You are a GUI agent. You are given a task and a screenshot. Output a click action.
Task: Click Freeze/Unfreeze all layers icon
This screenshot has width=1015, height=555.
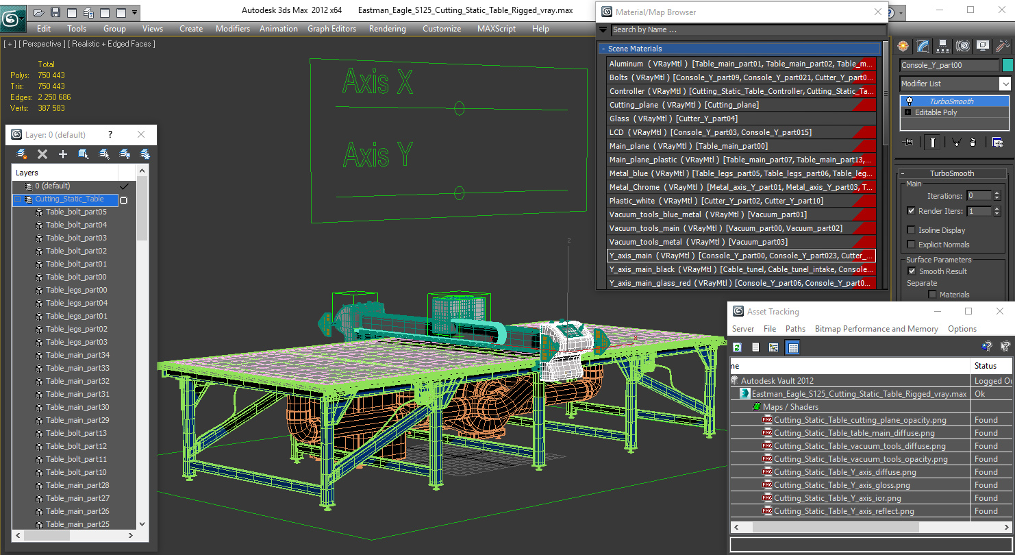click(x=145, y=154)
